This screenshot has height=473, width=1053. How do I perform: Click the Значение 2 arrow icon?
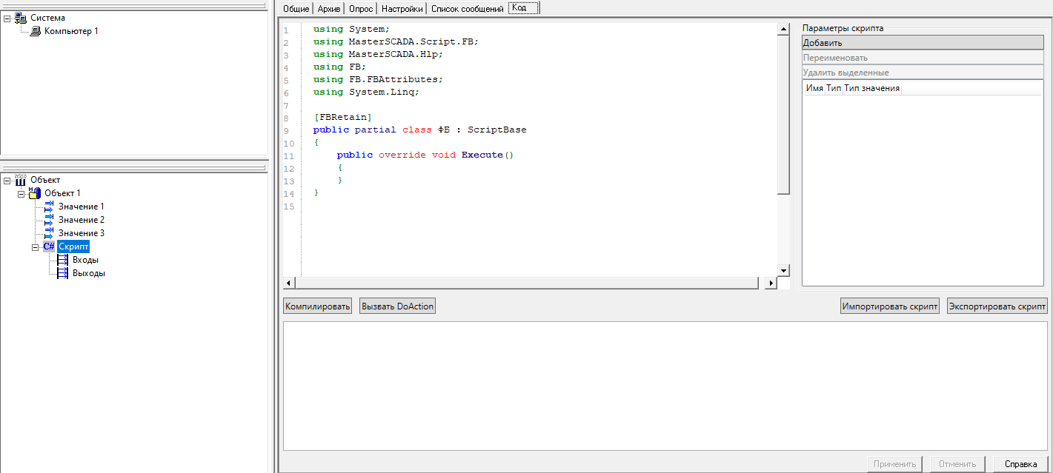[x=49, y=220]
